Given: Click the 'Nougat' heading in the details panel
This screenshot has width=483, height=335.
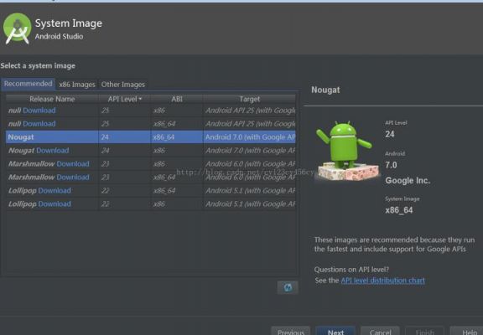Looking at the screenshot, I should tap(325, 90).
